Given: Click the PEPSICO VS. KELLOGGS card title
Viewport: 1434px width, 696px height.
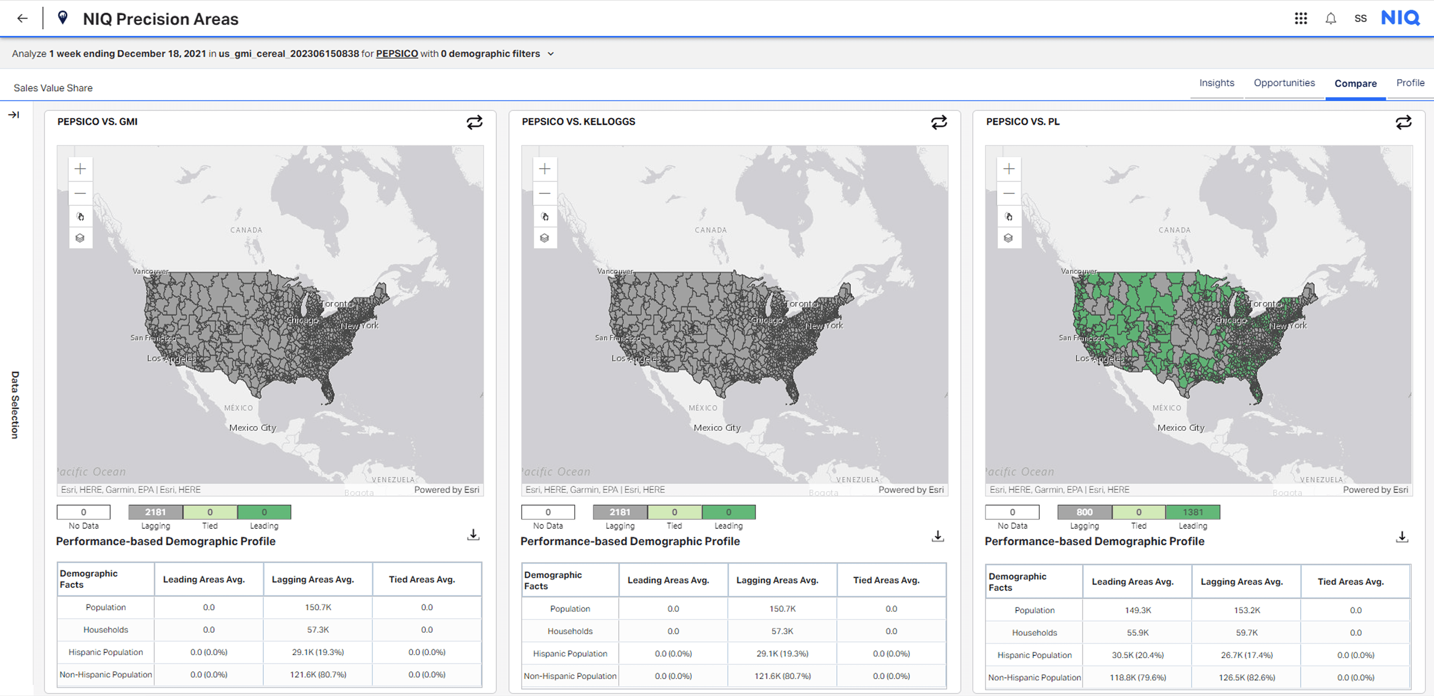Looking at the screenshot, I should pos(578,121).
